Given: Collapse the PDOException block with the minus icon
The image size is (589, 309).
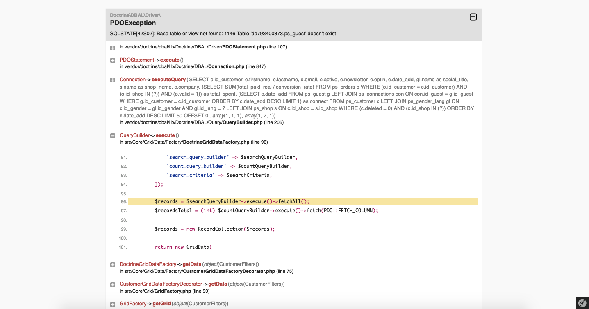Looking at the screenshot, I should tap(473, 17).
